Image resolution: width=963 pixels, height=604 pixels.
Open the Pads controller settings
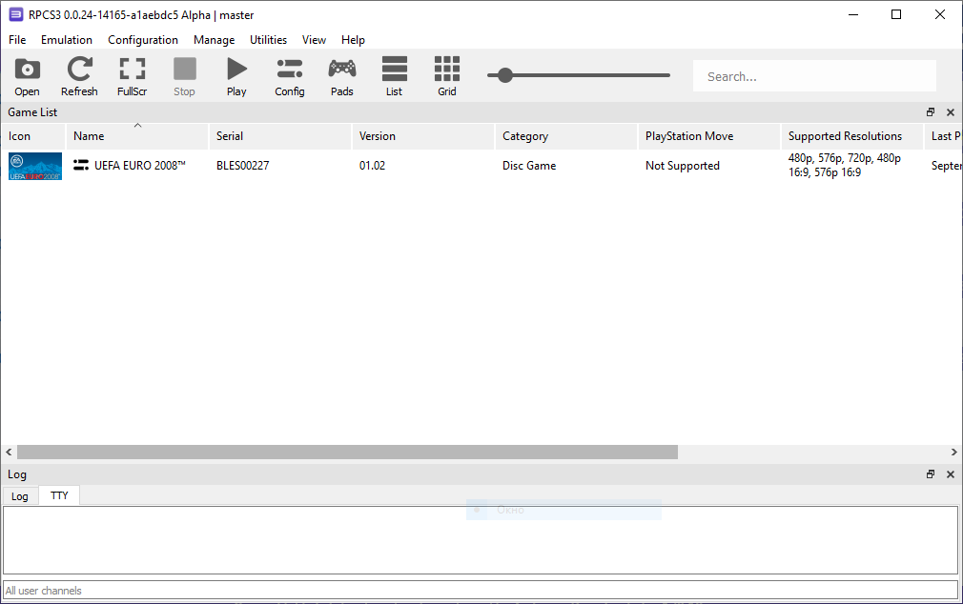click(x=342, y=76)
